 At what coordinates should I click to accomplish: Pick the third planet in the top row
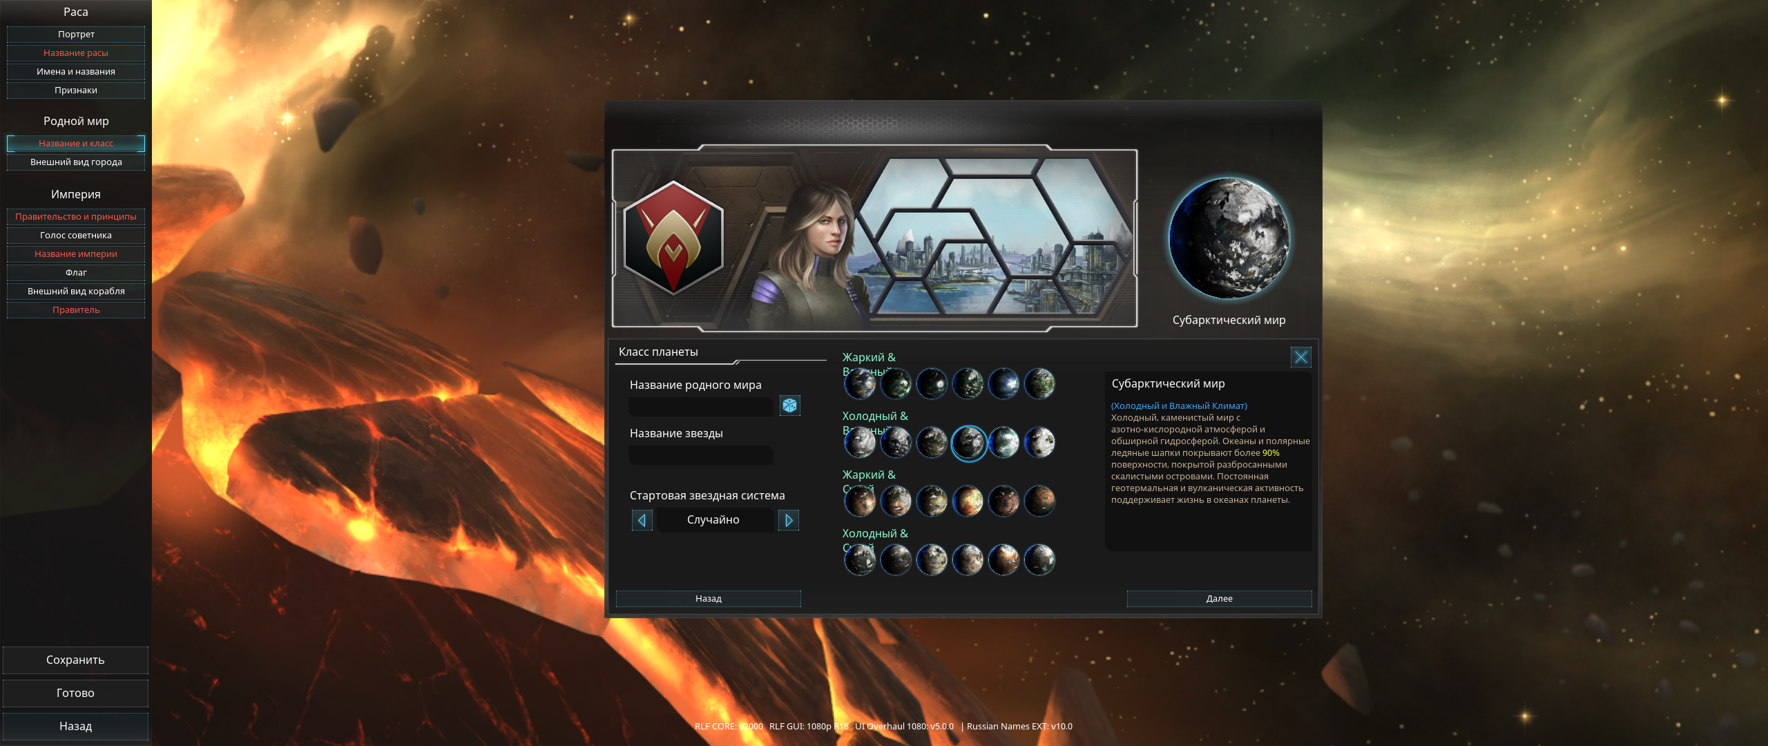pyautogui.click(x=932, y=384)
